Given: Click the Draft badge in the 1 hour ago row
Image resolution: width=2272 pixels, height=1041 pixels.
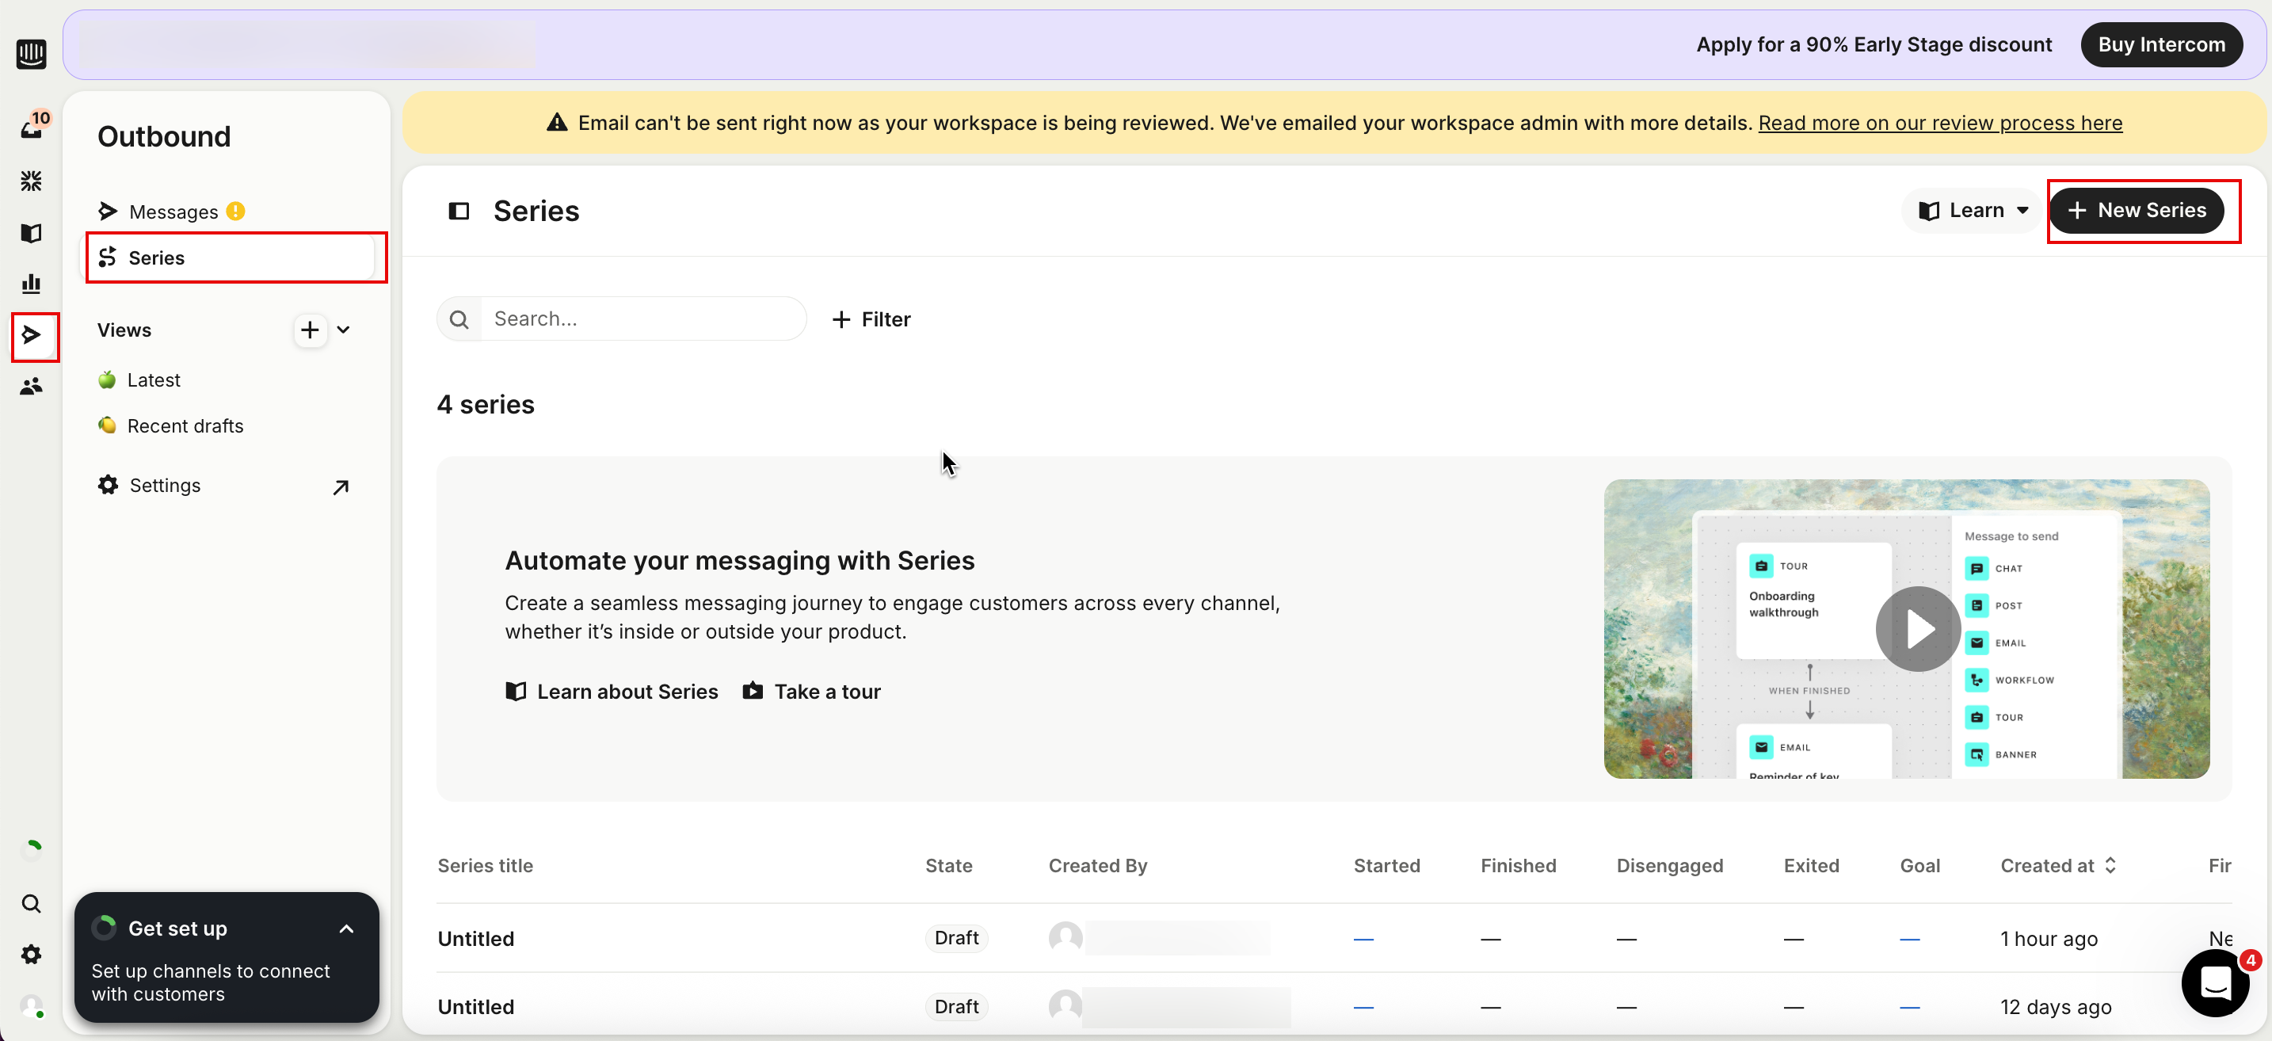Looking at the screenshot, I should tap(956, 938).
